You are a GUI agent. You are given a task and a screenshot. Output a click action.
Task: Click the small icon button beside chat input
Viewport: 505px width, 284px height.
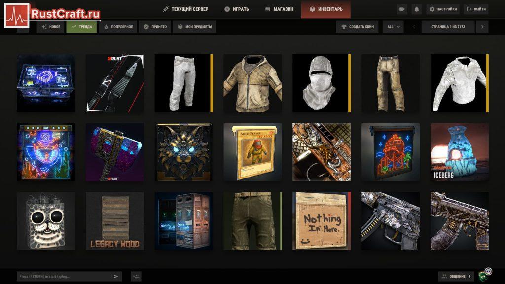136,276
